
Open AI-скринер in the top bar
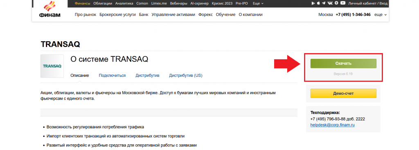(x=199, y=3)
